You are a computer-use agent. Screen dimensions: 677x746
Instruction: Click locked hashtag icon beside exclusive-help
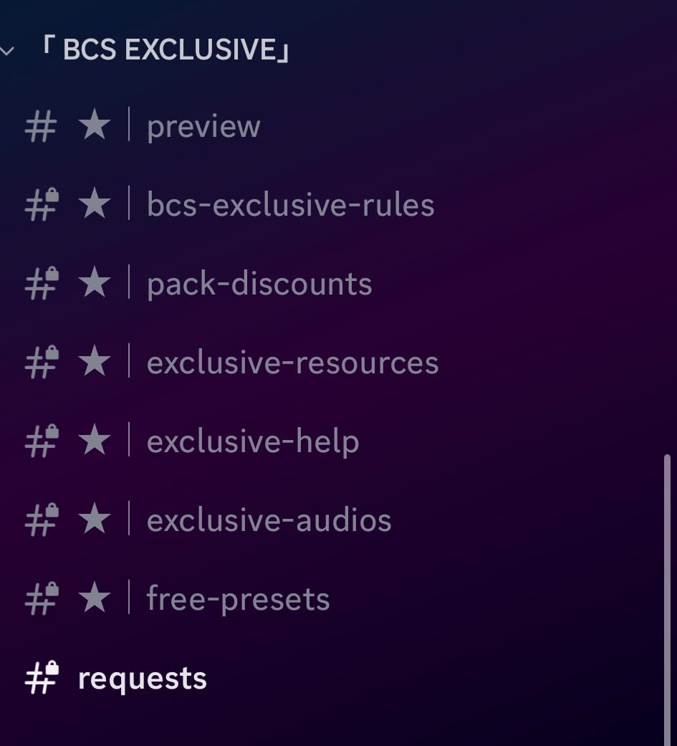(x=42, y=442)
